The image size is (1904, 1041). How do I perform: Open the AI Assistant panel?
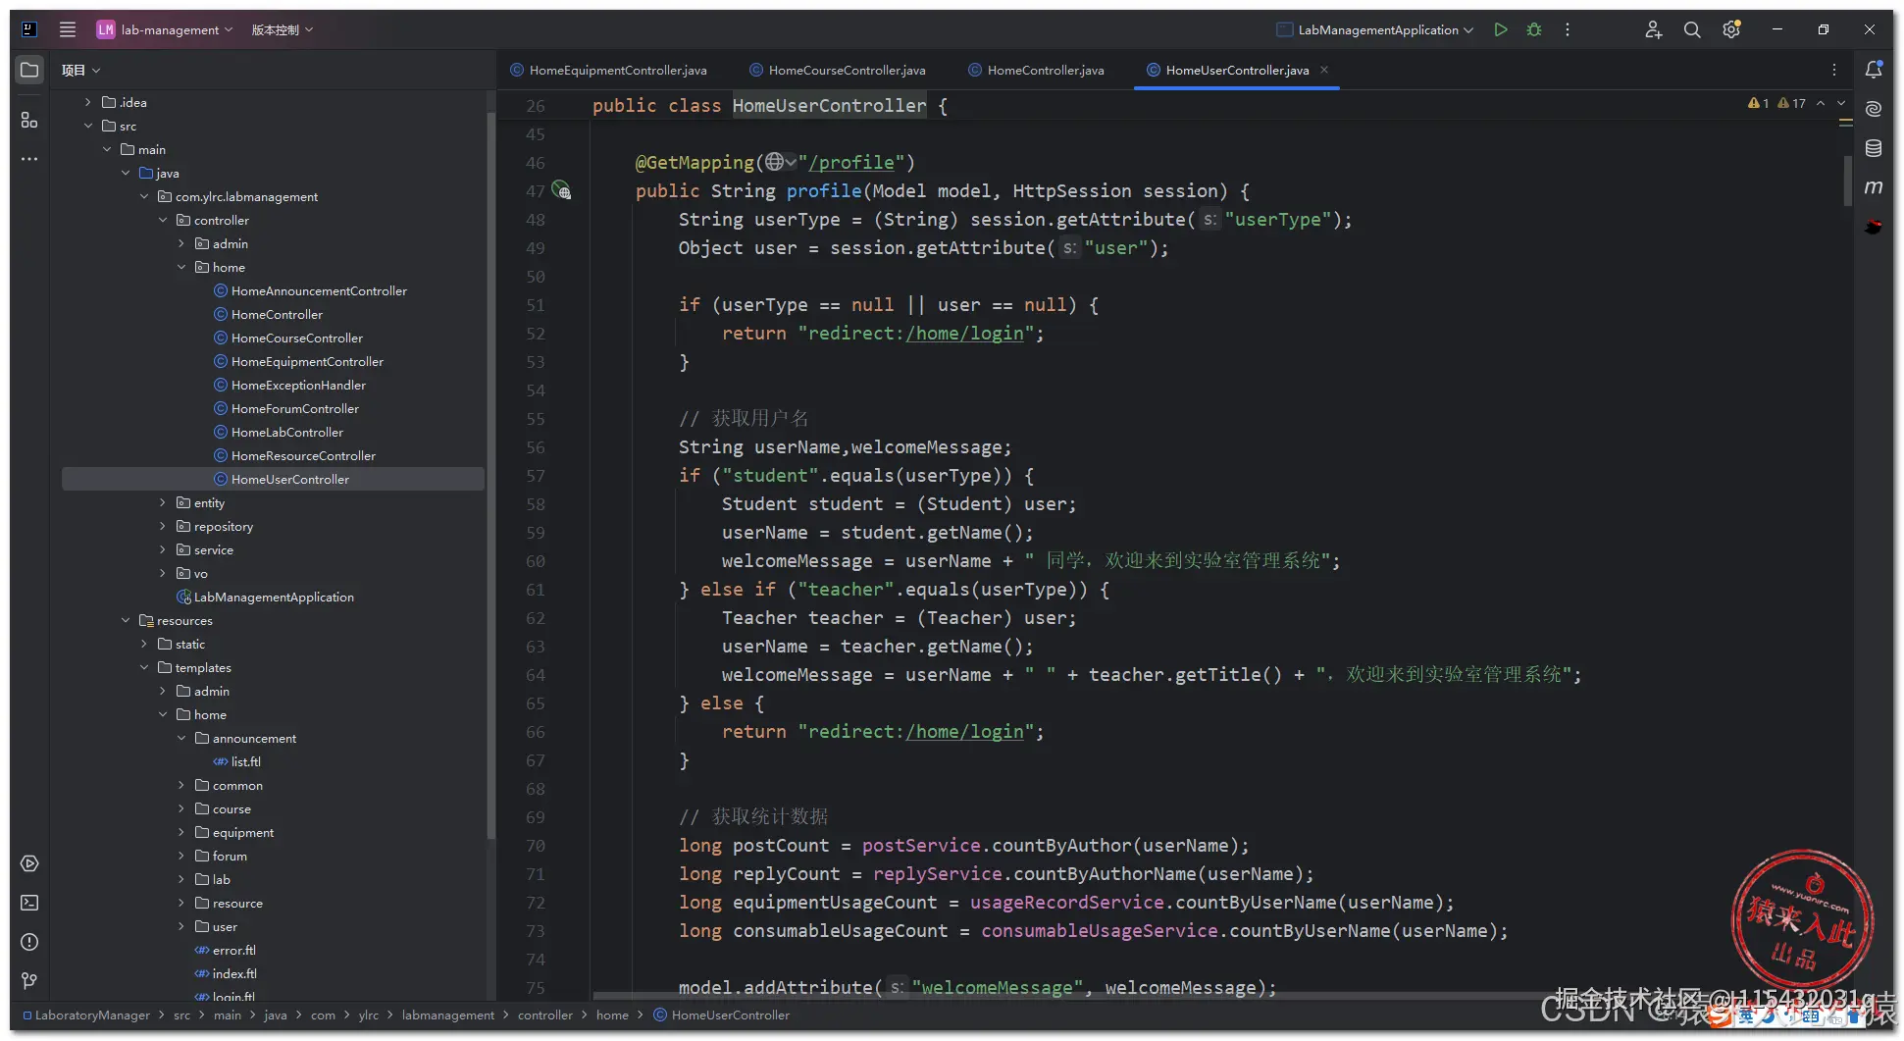tap(1874, 109)
